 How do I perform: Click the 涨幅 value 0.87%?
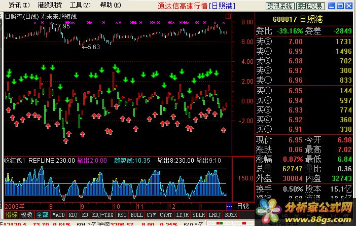pyautogui.click(x=293, y=159)
